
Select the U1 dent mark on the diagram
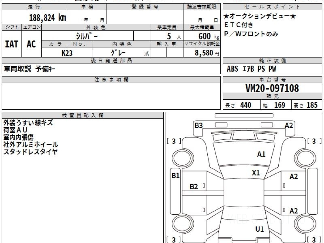[259, 230]
